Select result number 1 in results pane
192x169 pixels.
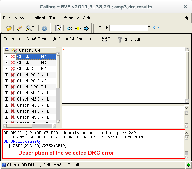64,50
